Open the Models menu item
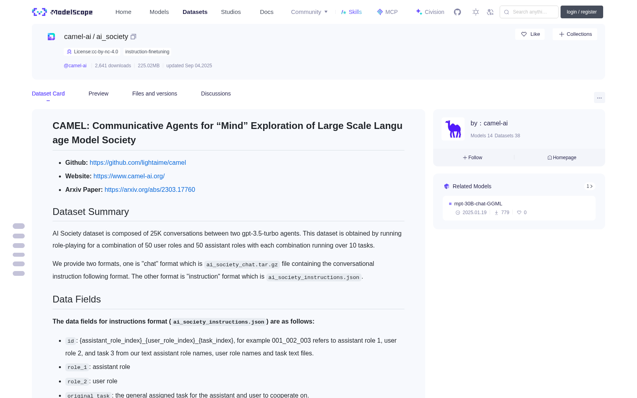 coord(159,12)
